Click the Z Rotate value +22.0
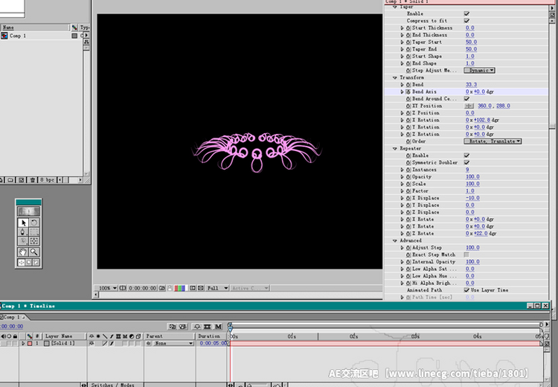Screen dimensions: 558x387 point(481,234)
